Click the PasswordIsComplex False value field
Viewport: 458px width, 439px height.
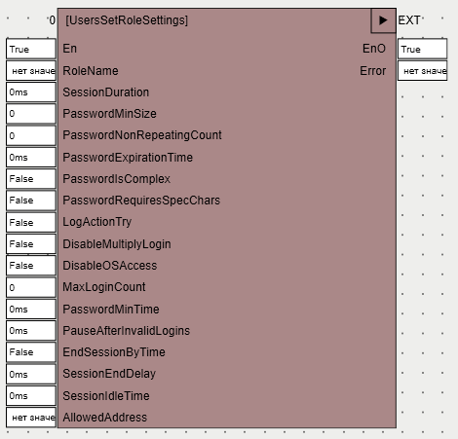coord(31,179)
